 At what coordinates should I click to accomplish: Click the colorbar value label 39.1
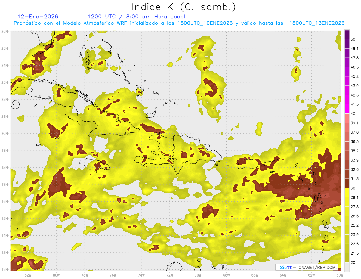355,123
